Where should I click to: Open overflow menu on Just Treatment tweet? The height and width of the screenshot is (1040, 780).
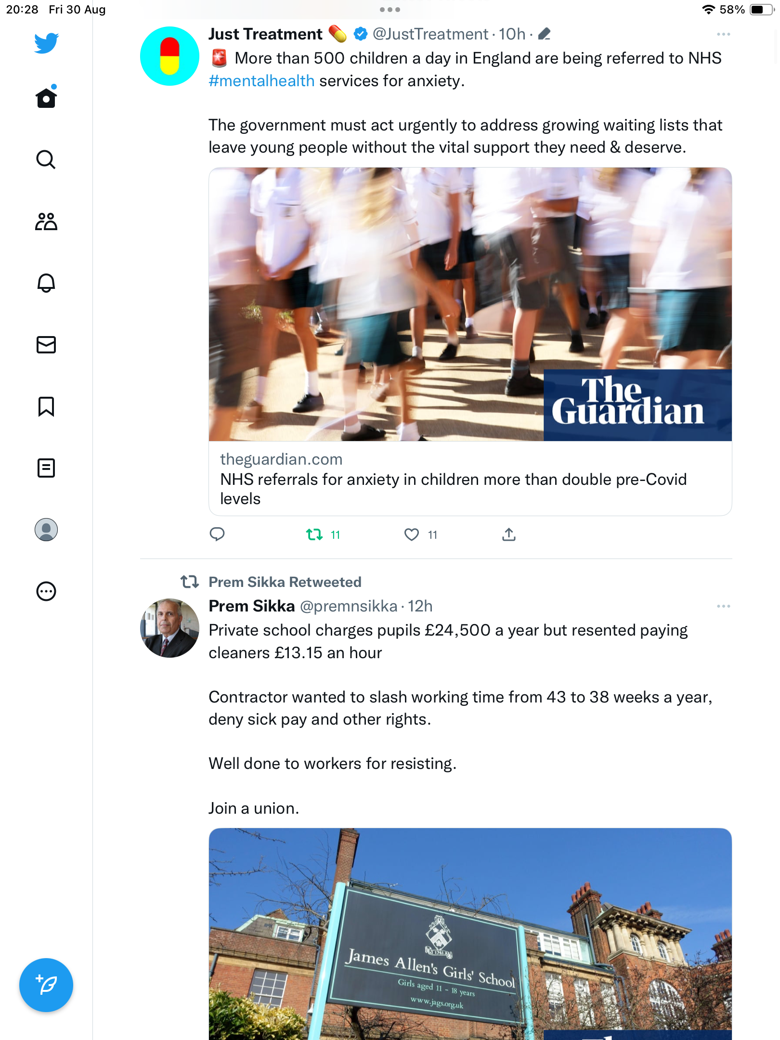tap(723, 34)
